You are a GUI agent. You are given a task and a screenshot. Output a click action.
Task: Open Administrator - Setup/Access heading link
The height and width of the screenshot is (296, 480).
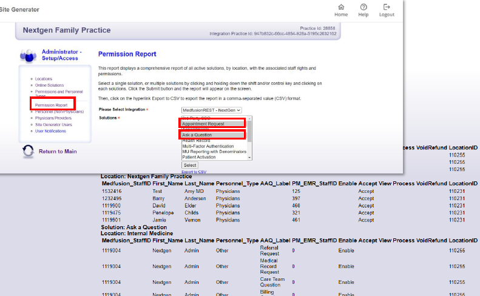[61, 55]
